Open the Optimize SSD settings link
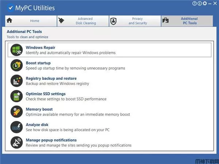 (46, 94)
